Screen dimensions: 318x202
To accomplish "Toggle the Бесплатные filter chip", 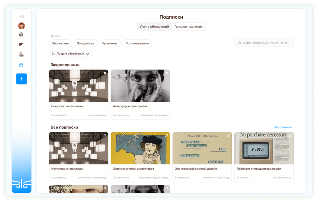I will [60, 43].
